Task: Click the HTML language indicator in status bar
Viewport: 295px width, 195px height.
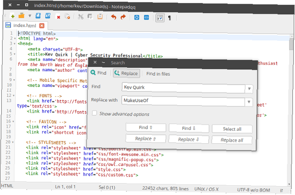Action: pos(7,186)
